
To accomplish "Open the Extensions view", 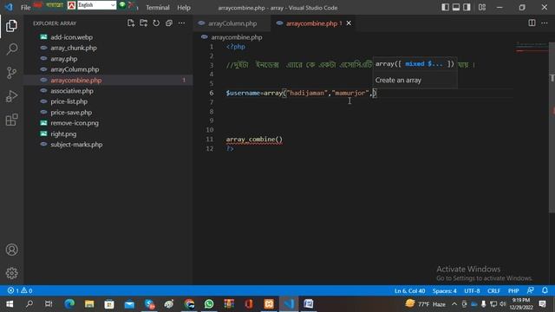I will coord(11,120).
